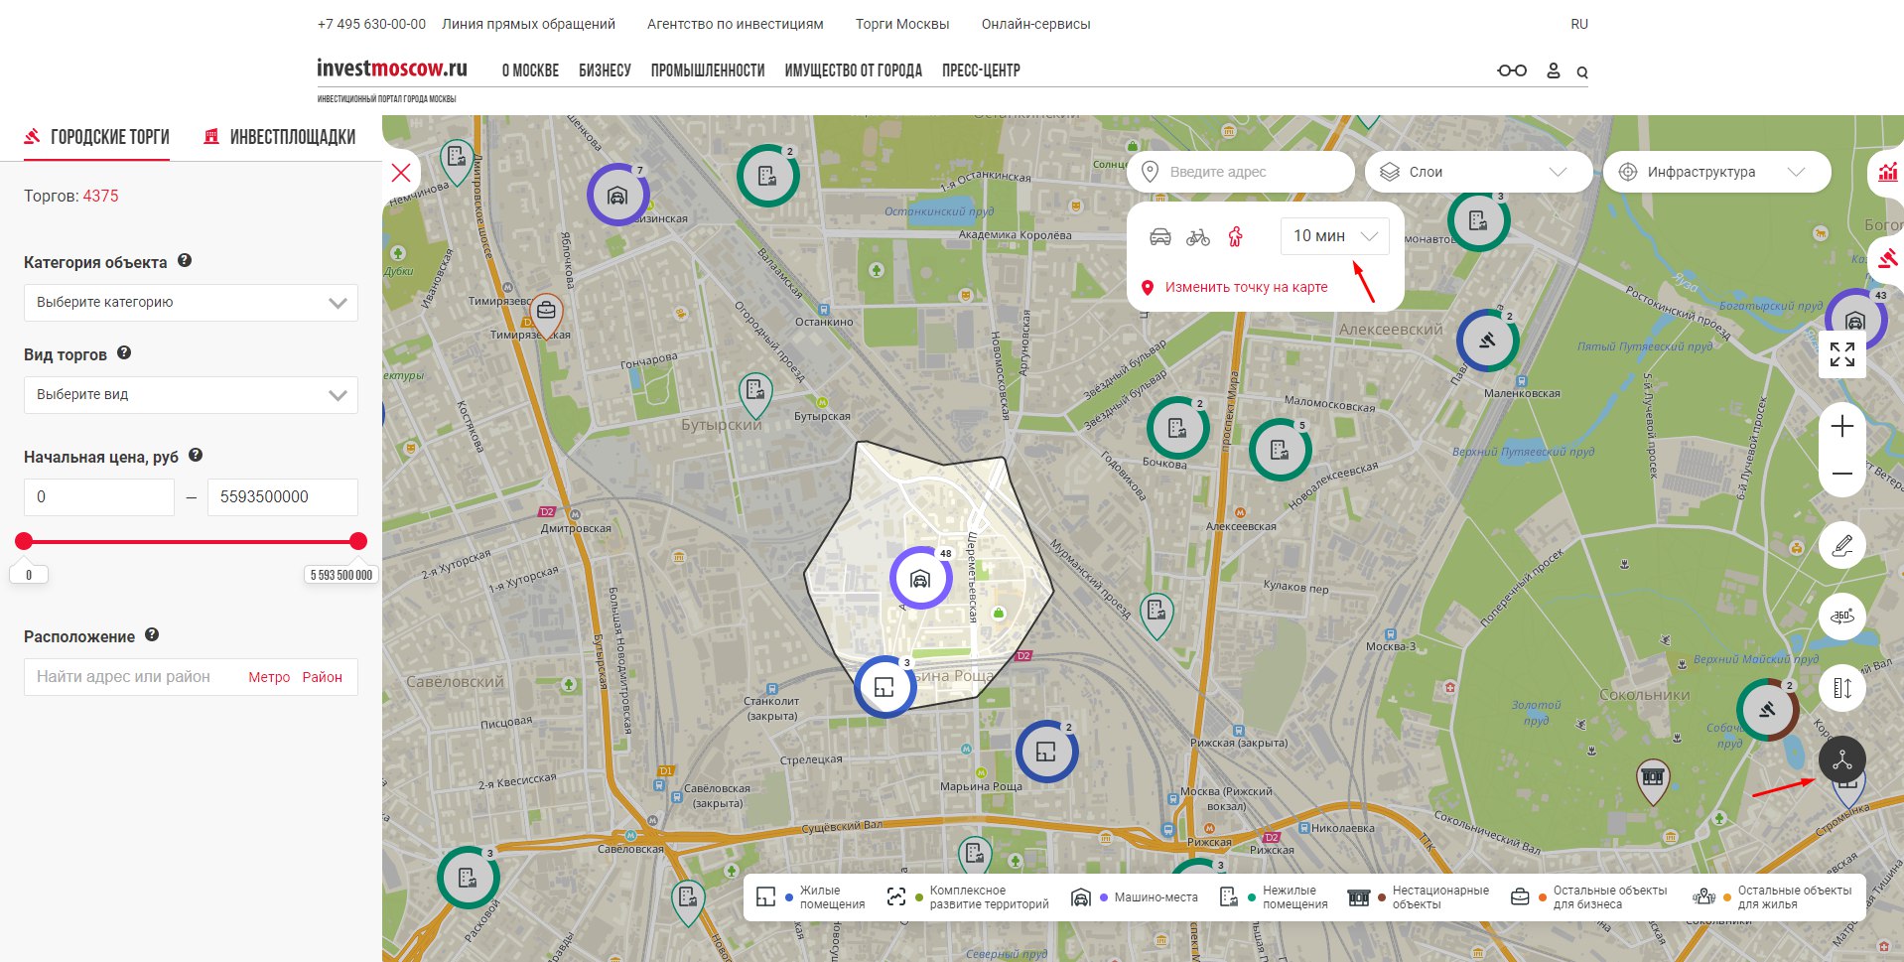Open О Москве menu
The image size is (1904, 962).
tap(530, 70)
